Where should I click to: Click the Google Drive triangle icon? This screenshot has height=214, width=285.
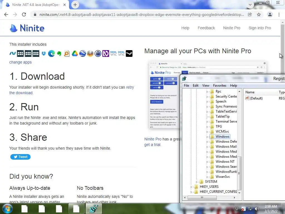(x=75, y=53)
